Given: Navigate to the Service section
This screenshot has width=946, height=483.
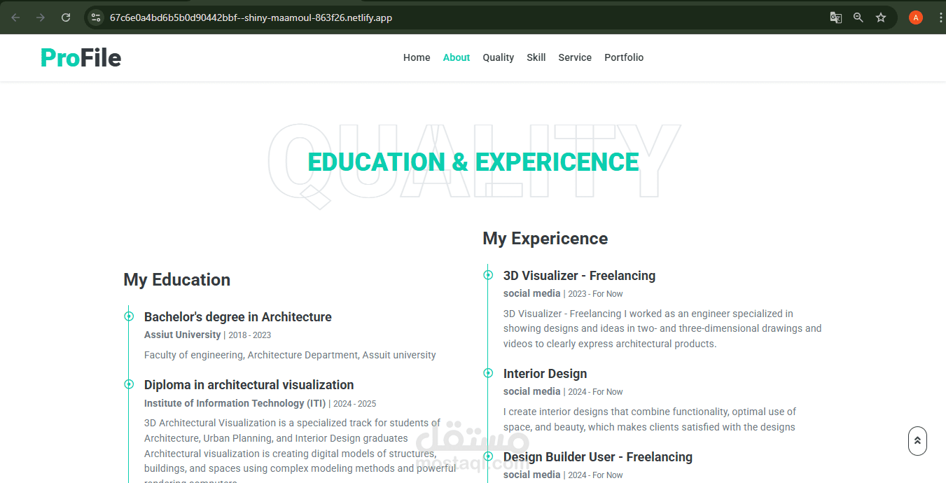Looking at the screenshot, I should [x=575, y=57].
